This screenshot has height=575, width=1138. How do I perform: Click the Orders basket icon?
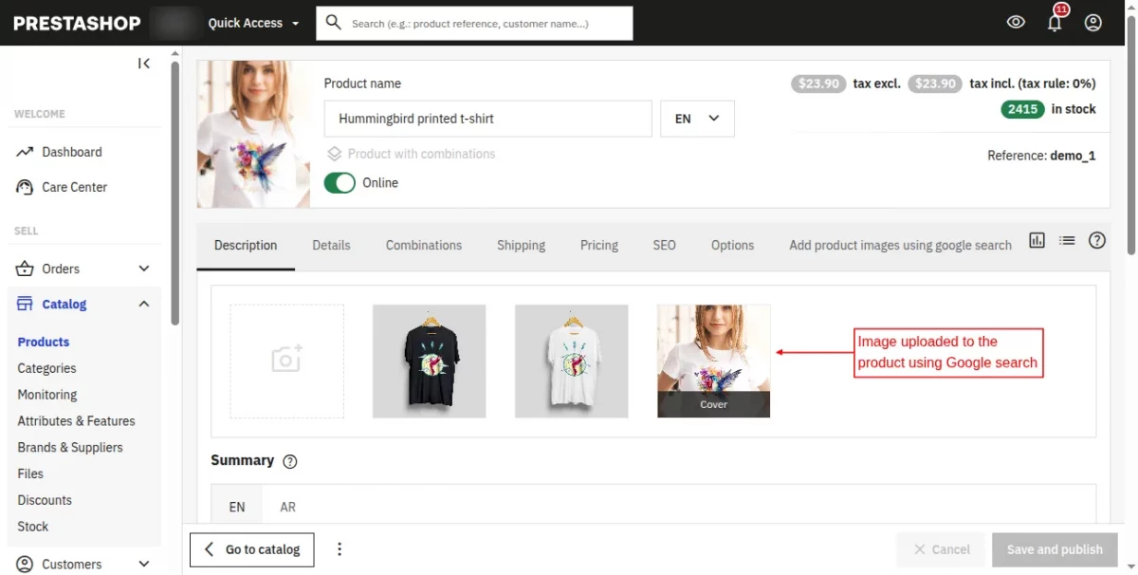[25, 269]
